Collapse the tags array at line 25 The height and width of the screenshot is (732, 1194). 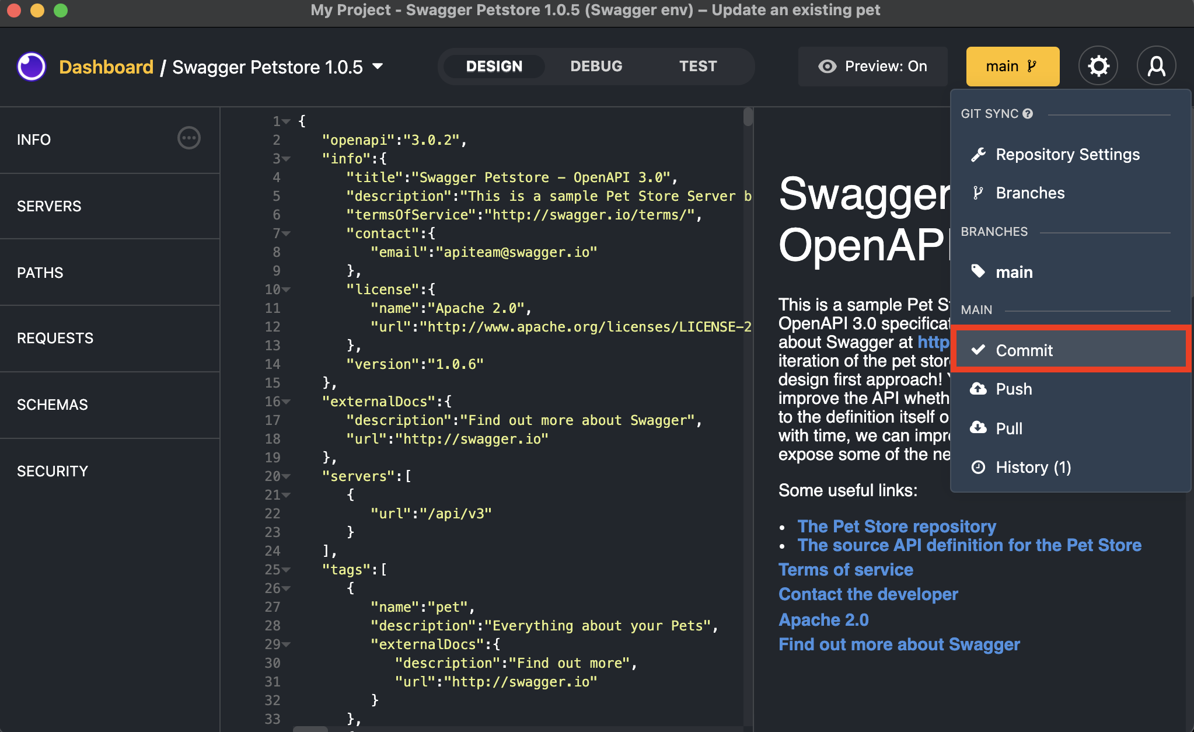(x=286, y=570)
